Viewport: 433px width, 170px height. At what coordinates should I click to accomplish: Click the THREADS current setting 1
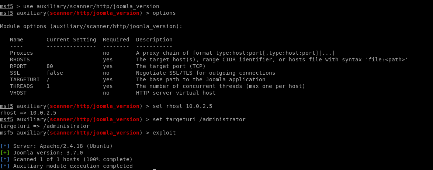click(48, 86)
